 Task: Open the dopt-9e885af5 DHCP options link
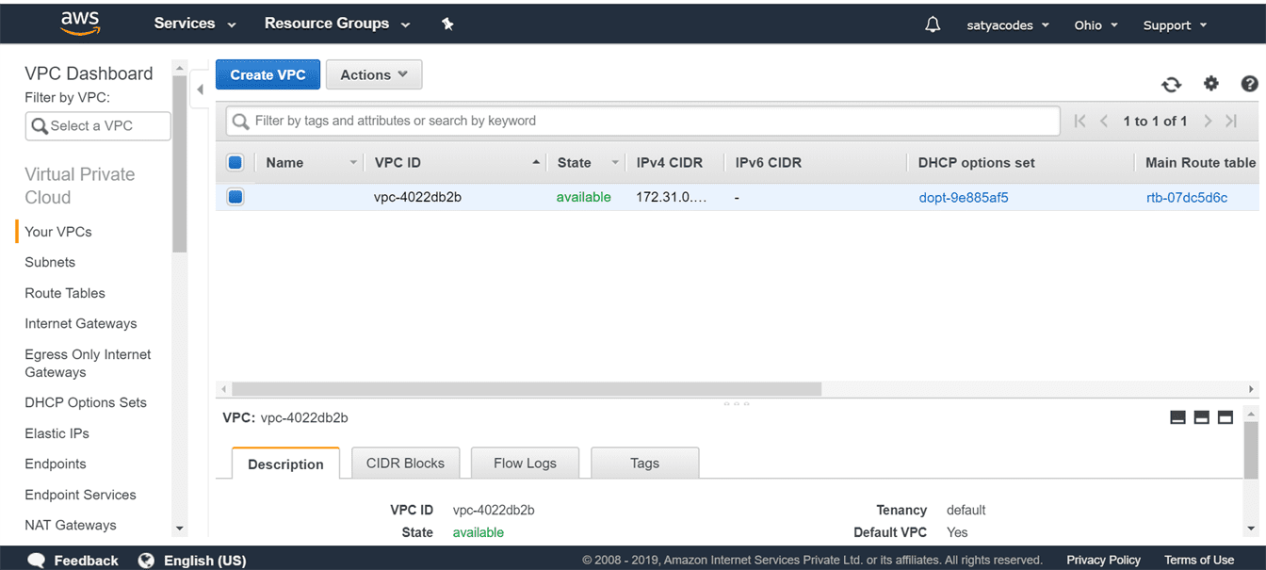[x=963, y=198]
